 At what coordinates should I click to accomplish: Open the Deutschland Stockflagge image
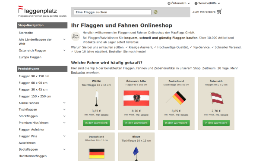[x=176, y=97]
